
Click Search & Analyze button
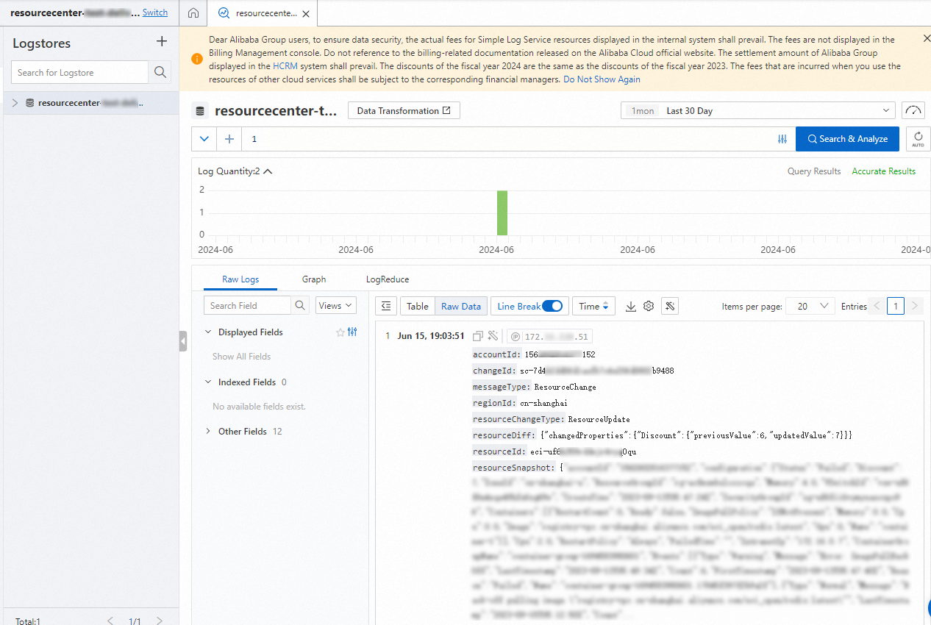(x=847, y=138)
